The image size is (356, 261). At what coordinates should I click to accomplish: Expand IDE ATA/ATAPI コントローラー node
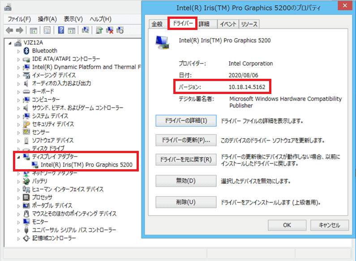click(18, 60)
